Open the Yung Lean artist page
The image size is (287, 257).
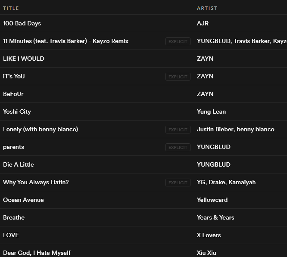pyautogui.click(x=211, y=111)
